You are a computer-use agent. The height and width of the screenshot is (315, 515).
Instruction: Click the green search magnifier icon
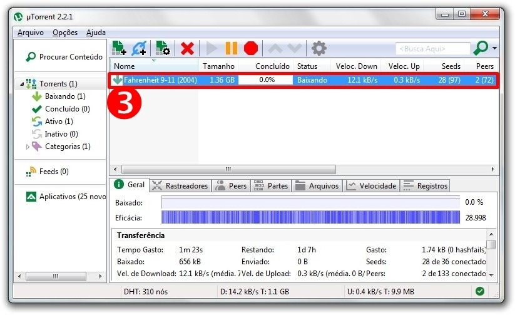(481, 48)
